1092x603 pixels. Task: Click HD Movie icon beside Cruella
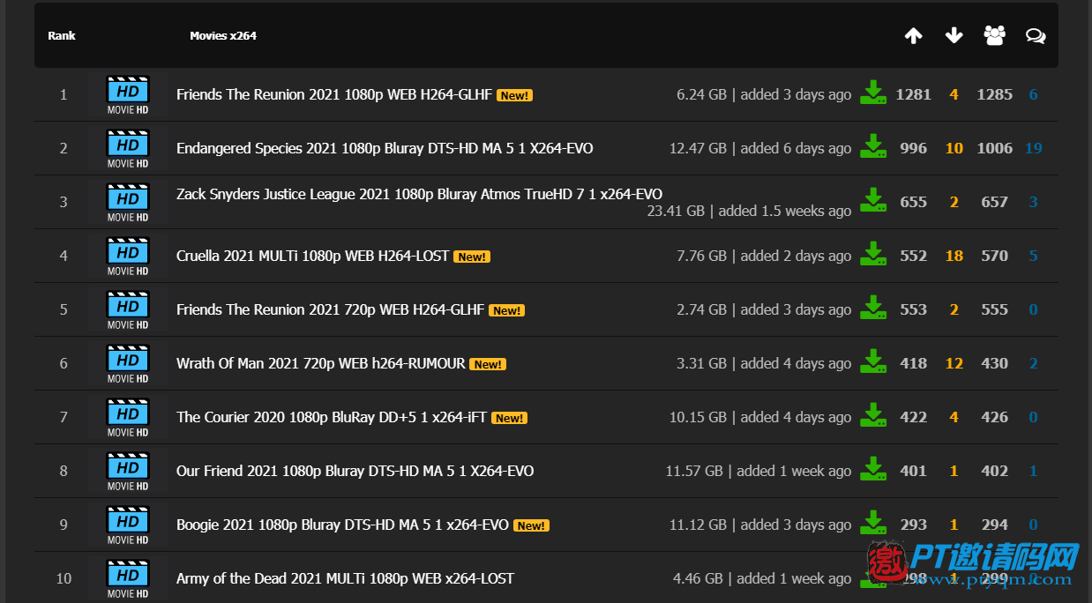(128, 257)
